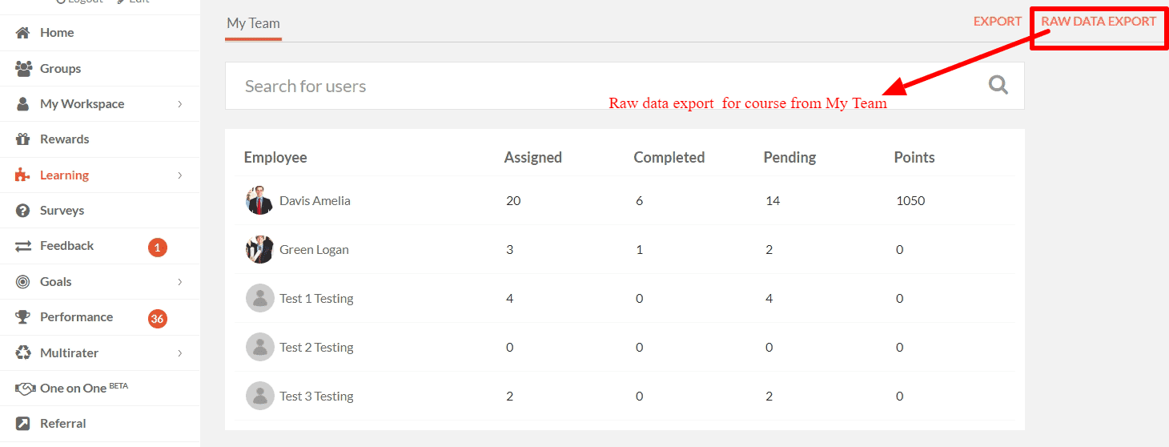This screenshot has height=447, width=1169.
Task: Click the RAW DATA EXPORT link
Action: click(x=1099, y=22)
